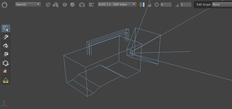This screenshot has height=109, width=232.
Task: Click the hand icon at top left
Action: [4, 4]
